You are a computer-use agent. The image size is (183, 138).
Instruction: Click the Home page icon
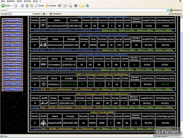click(x=31, y=5)
